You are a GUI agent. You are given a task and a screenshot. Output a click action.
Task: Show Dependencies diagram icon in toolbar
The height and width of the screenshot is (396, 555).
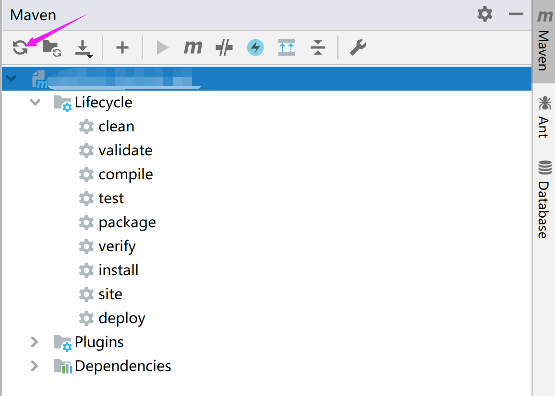[286, 47]
